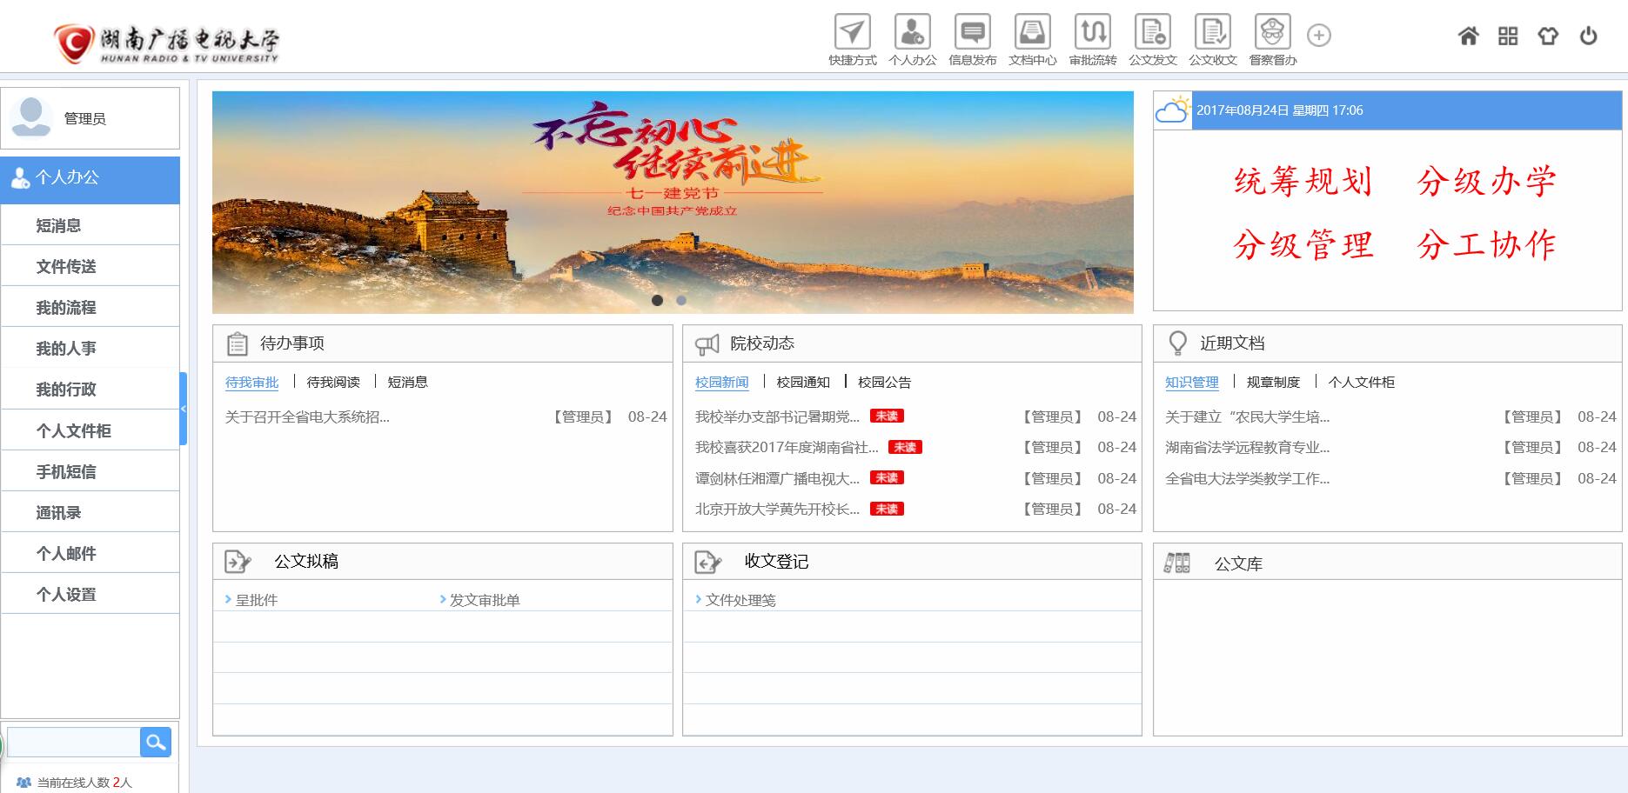This screenshot has width=1628, height=793.
Task: Open the 文件处理笺 link
Action: tap(740, 600)
